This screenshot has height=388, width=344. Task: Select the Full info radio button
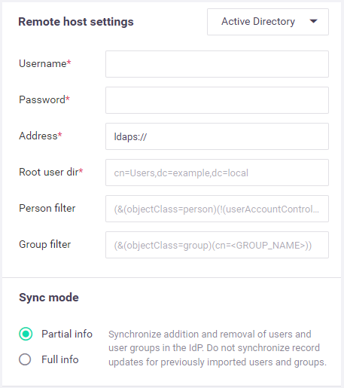tap(25, 359)
